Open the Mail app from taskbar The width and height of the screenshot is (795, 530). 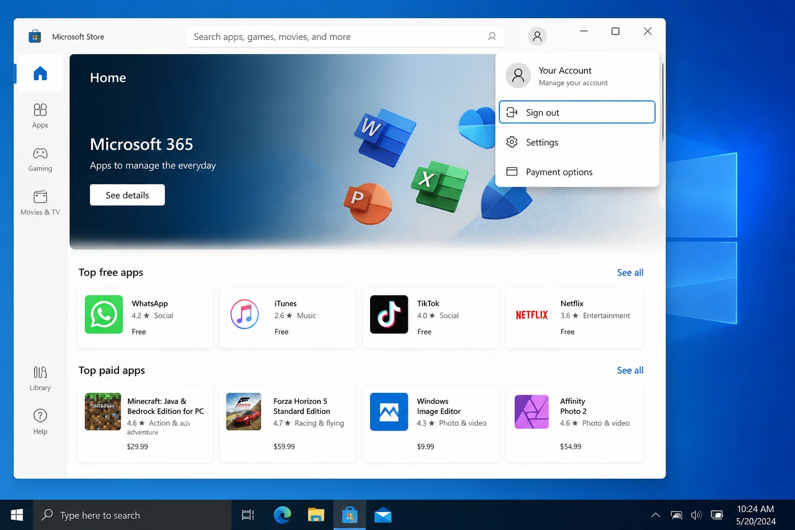click(383, 515)
